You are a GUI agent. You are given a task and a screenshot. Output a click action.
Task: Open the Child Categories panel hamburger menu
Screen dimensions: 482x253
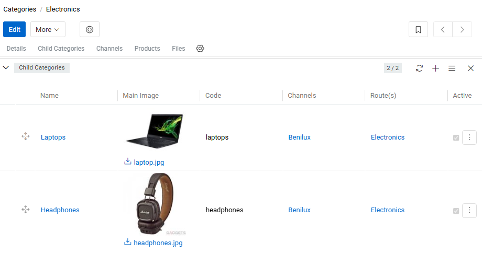[x=452, y=68]
